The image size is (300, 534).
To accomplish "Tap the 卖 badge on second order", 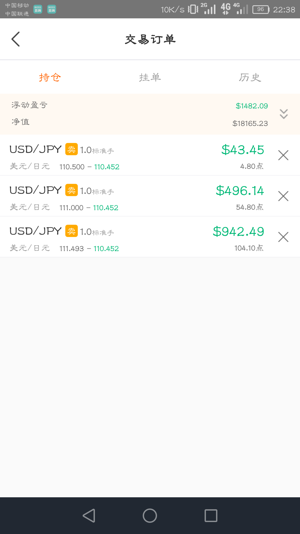I will (x=71, y=190).
